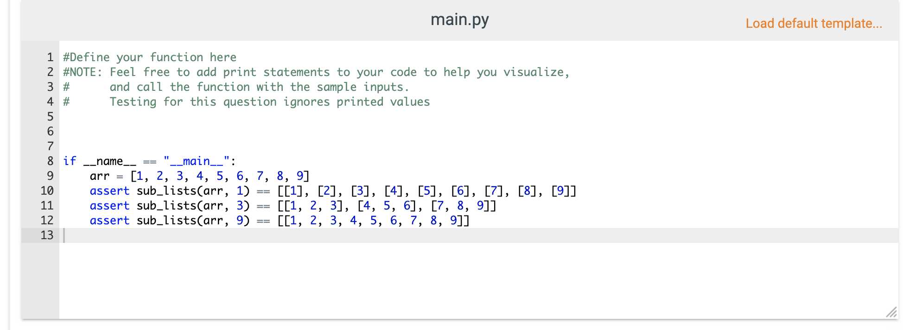The width and height of the screenshot is (903, 330).
Task: Click the if keyword on line 8
Action: tap(70, 161)
